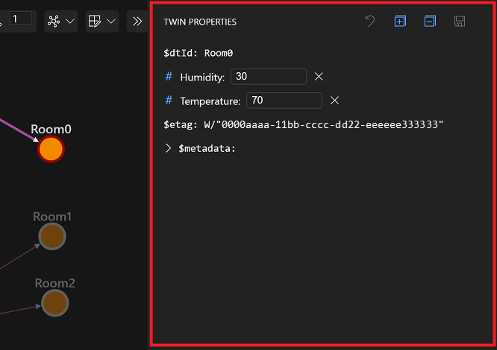Remove the Humidity property value
This screenshot has height=350, width=497.
(319, 77)
